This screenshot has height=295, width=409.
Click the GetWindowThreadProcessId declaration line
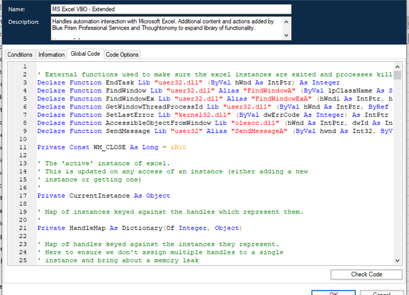click(213, 107)
